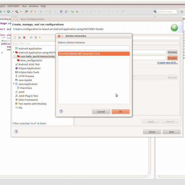Select device 0123456789ABCDEF (Android 4.0.3)
This screenshot has width=185, height=185.
pyautogui.click(x=94, y=54)
